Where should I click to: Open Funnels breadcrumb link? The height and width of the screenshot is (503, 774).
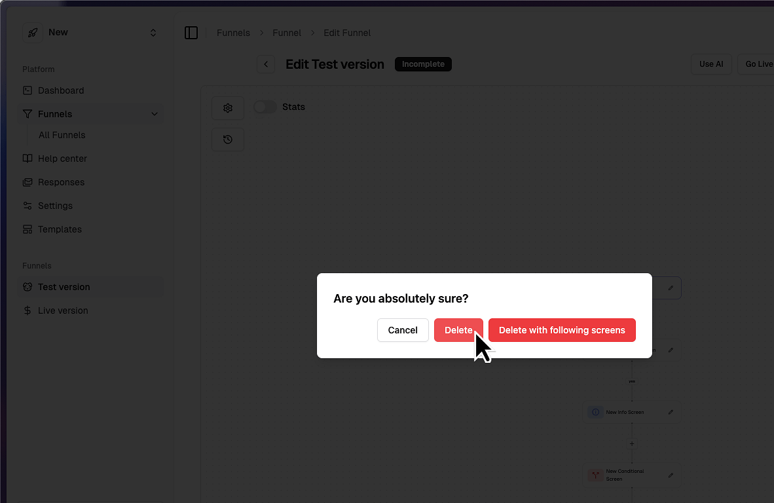click(x=233, y=33)
